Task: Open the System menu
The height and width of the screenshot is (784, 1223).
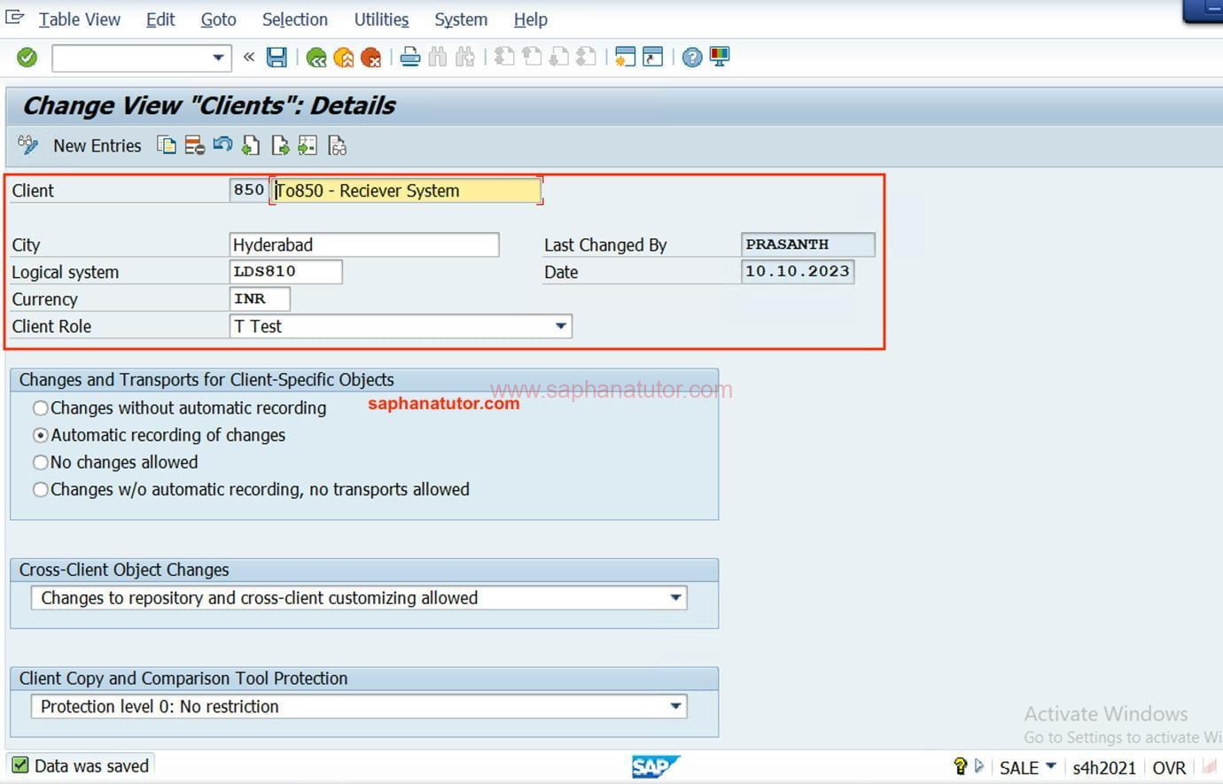Action: tap(461, 19)
